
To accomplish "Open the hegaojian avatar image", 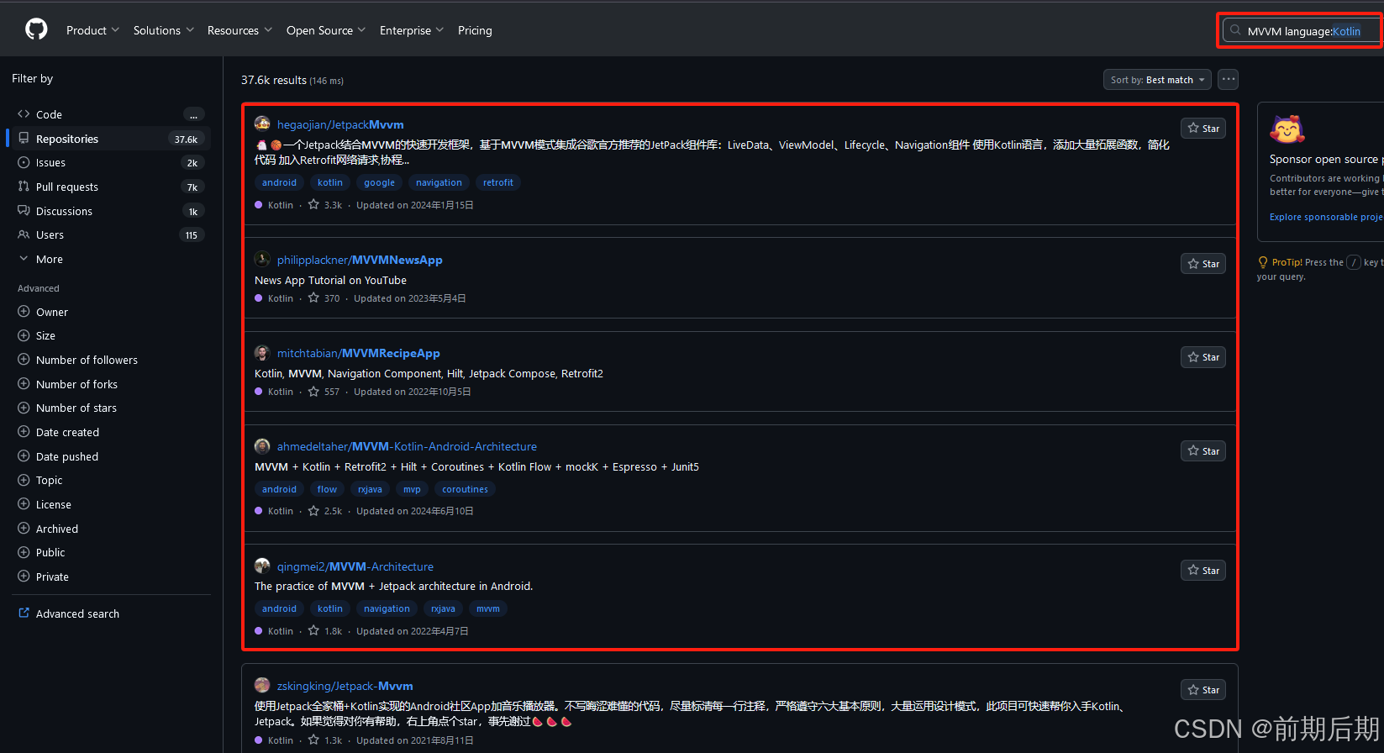I will pos(262,124).
